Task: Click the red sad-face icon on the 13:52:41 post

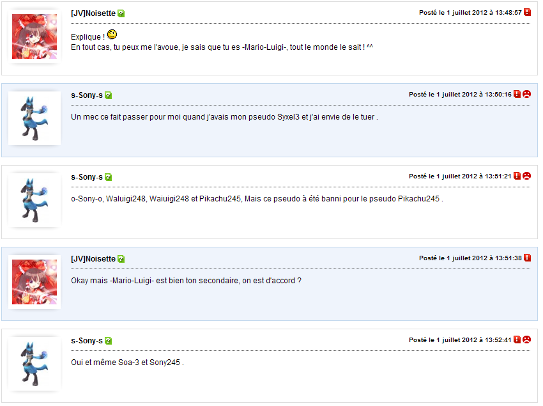Action: 527,340
